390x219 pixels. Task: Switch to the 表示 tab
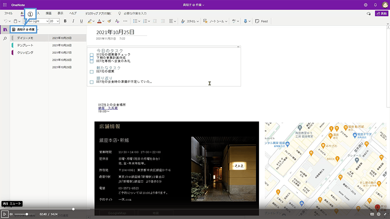(60, 13)
